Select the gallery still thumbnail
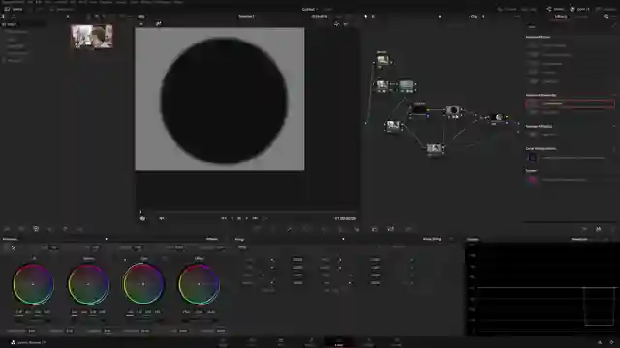 tap(92, 37)
